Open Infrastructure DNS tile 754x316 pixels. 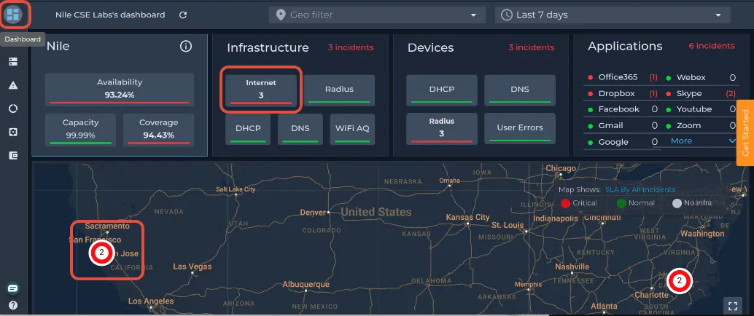coord(300,129)
